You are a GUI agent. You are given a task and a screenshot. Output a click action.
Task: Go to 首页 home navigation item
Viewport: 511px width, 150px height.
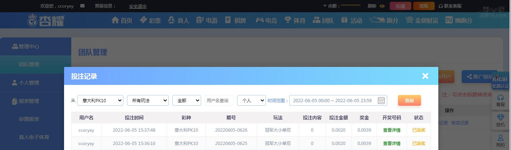pos(122,21)
